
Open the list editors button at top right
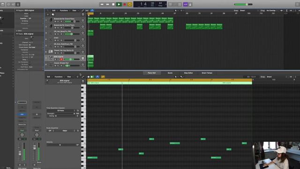(297, 4)
